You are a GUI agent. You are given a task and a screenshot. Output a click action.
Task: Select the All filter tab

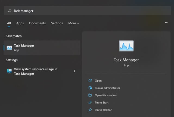(x=9, y=23)
